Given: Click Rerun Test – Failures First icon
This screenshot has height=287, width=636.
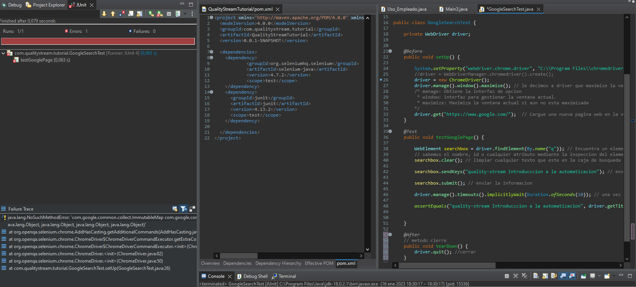Looking at the screenshot, I should tap(160, 14).
